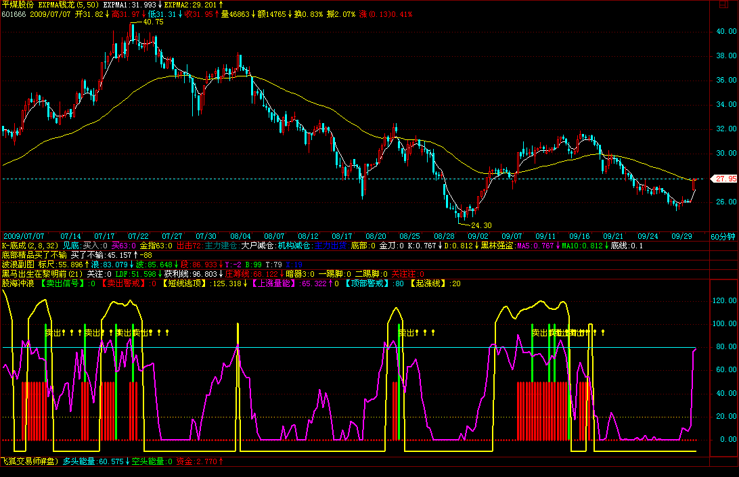Select the 底部精品买了不输 indicator name
Screen dimensions: 739x477
pos(35,255)
